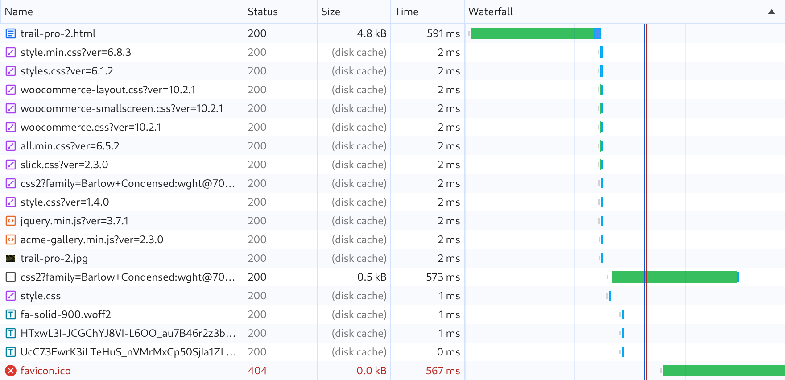This screenshot has height=380, width=785.
Task: Select the woocommerce-layout.css stylesheet icon
Action: 11,90
